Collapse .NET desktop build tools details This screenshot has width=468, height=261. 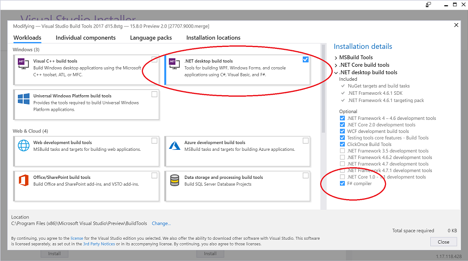coord(336,72)
